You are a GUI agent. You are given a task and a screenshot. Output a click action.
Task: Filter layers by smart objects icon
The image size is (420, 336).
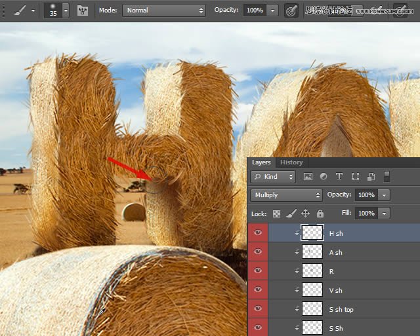(371, 177)
